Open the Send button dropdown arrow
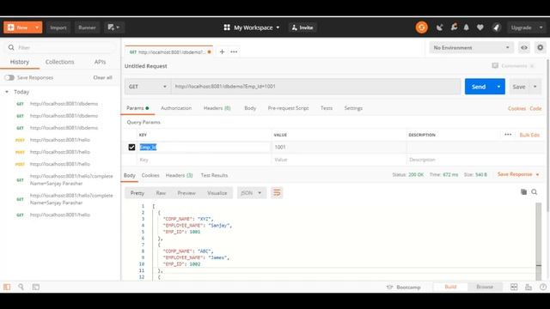 (498, 87)
